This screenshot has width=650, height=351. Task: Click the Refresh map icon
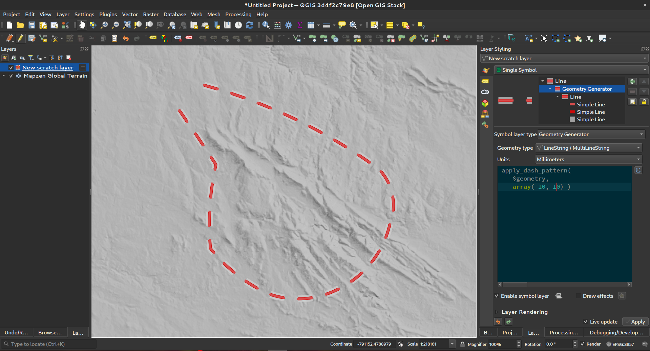coord(250,25)
